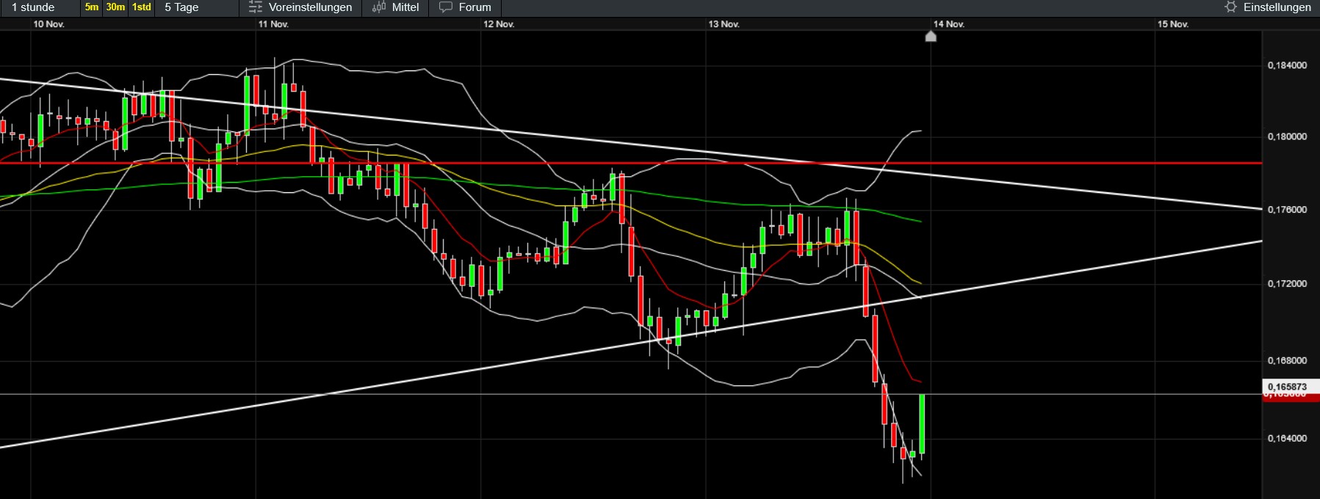Viewport: 1320px width, 499px height.
Task: Click the 11 Nov. date axis label
Action: [273, 24]
